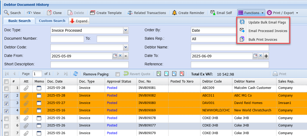This screenshot has height=136, width=307.
Task: Tick the Remove Paging checkbox
Action: 117,74
